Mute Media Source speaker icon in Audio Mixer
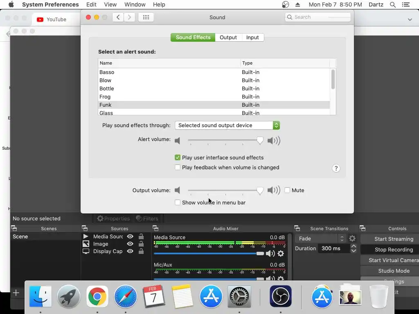Image resolution: width=419 pixels, height=314 pixels. (x=270, y=253)
